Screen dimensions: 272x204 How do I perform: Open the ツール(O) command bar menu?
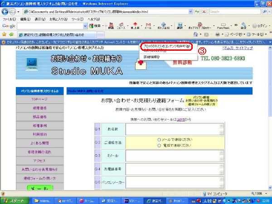pyautogui.click(x=256, y=34)
